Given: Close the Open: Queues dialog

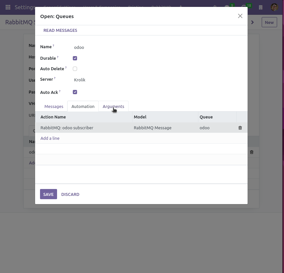Looking at the screenshot, I should pos(240,16).
